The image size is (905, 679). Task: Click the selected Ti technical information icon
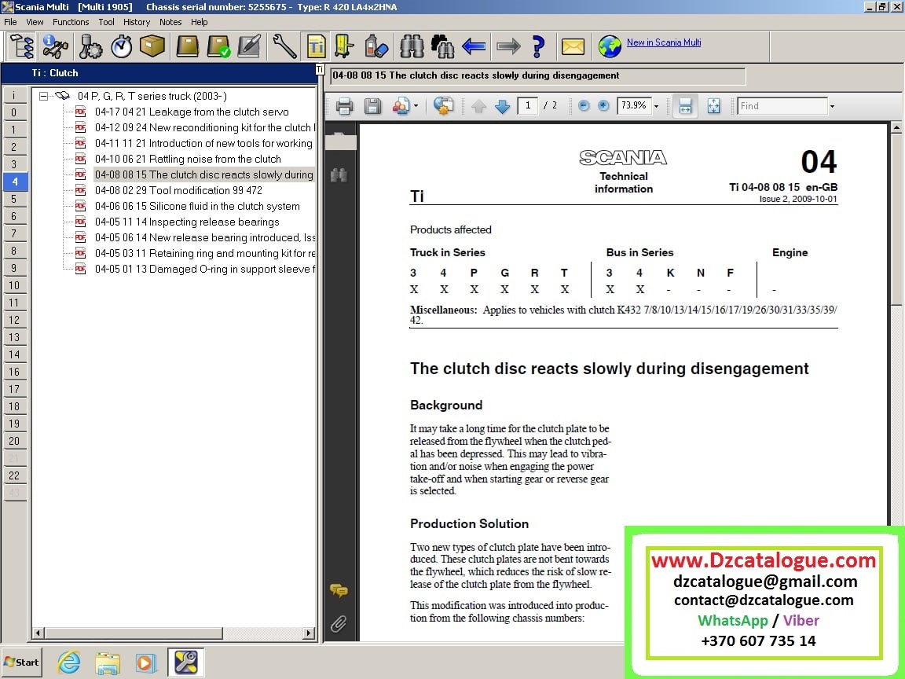(x=316, y=46)
